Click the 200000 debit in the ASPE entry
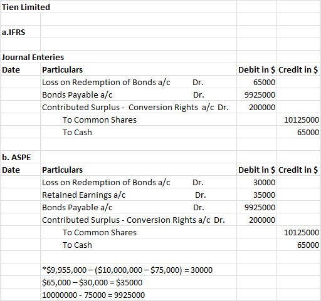 256,220
